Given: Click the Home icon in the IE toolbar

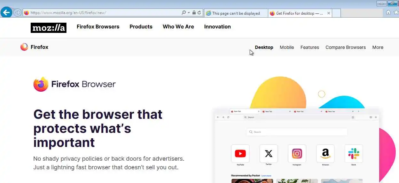Looking at the screenshot, I should pyautogui.click(x=388, y=12).
